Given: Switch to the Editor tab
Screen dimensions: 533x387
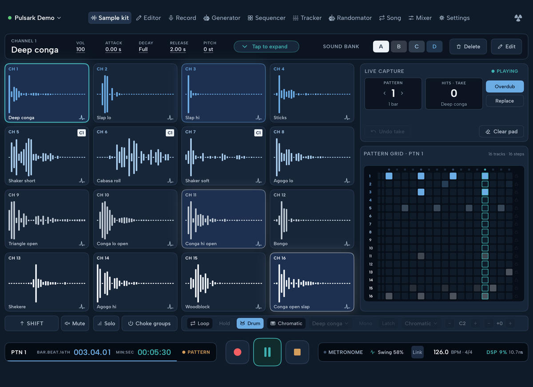Looking at the screenshot, I should coord(148,18).
